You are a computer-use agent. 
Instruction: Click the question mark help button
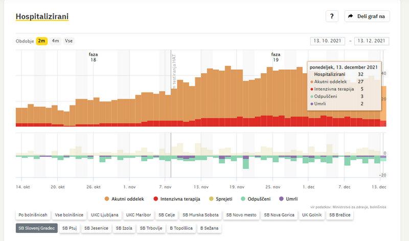pos(332,16)
